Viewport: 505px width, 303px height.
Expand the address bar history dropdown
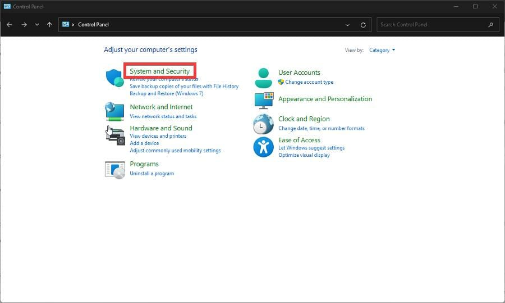click(348, 25)
